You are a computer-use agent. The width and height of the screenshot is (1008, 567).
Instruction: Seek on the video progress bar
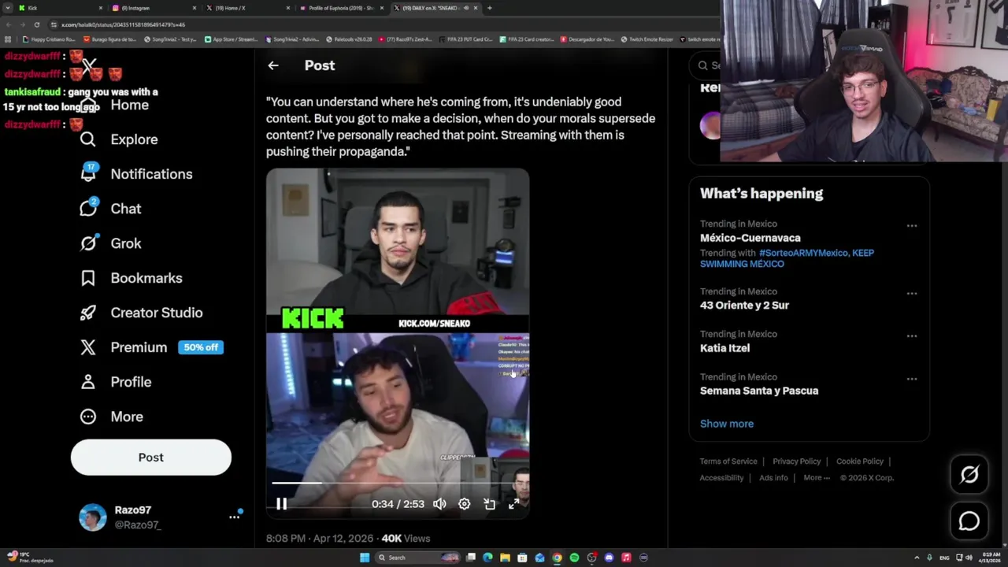pos(398,483)
